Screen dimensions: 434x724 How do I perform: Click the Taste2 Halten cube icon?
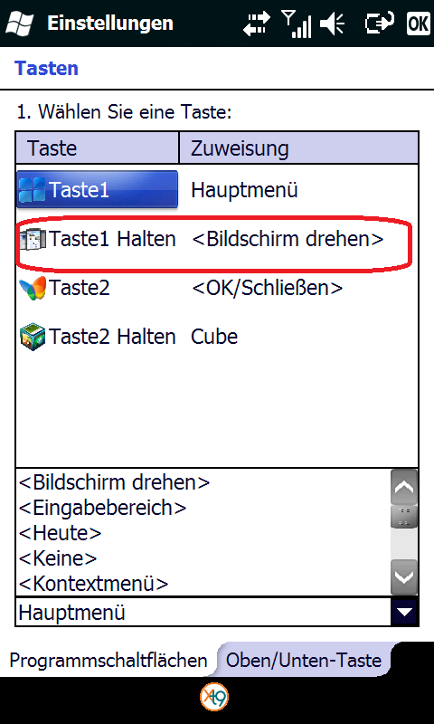coord(33,337)
